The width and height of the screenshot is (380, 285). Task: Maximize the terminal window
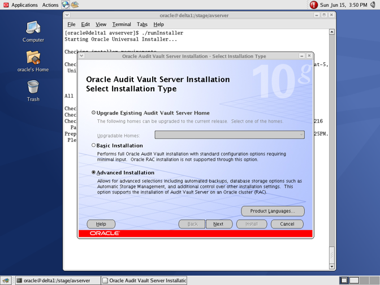(x=324, y=15)
